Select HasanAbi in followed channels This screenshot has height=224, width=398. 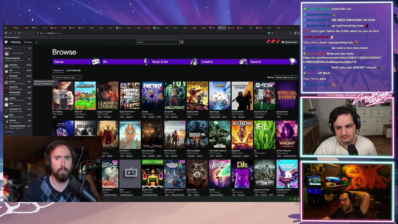coord(18,77)
